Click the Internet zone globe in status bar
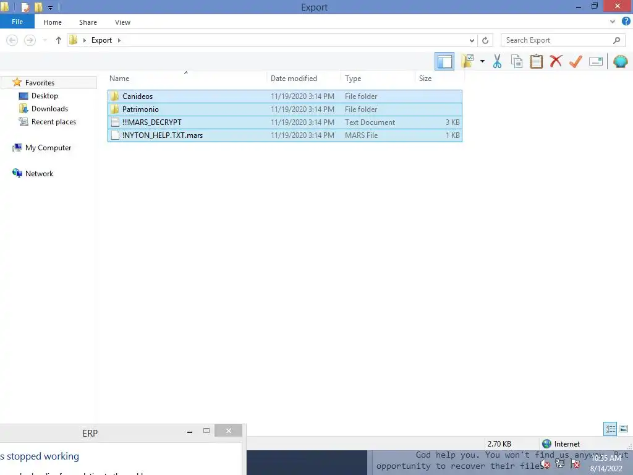This screenshot has height=475, width=633. coord(546,444)
